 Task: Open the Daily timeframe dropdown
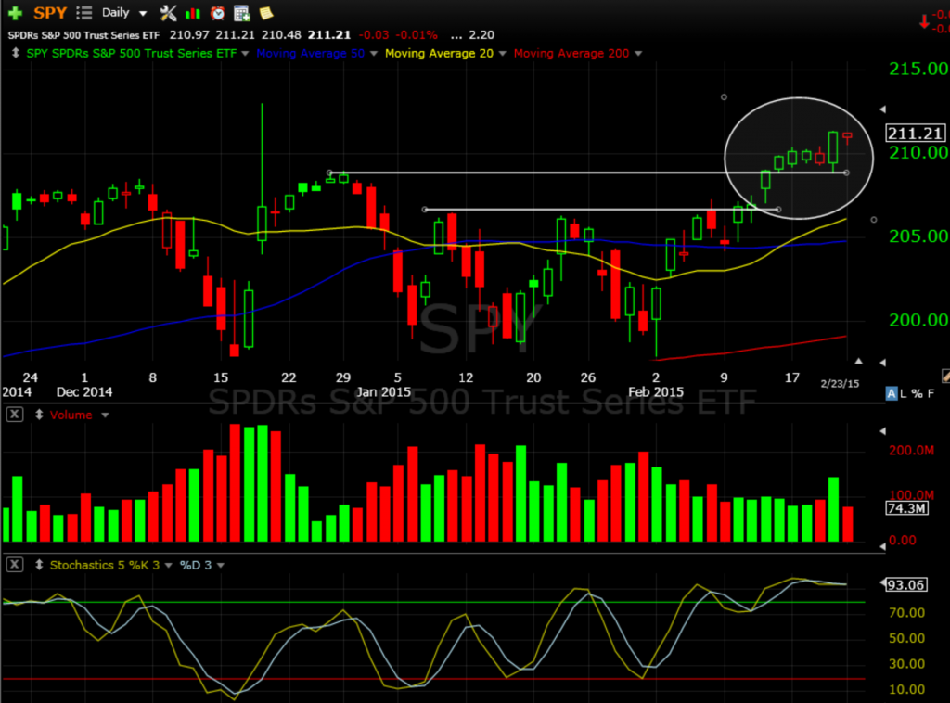pyautogui.click(x=124, y=13)
